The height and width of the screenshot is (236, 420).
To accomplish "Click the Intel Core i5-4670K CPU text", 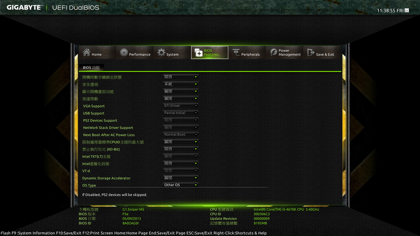I will [x=286, y=209].
